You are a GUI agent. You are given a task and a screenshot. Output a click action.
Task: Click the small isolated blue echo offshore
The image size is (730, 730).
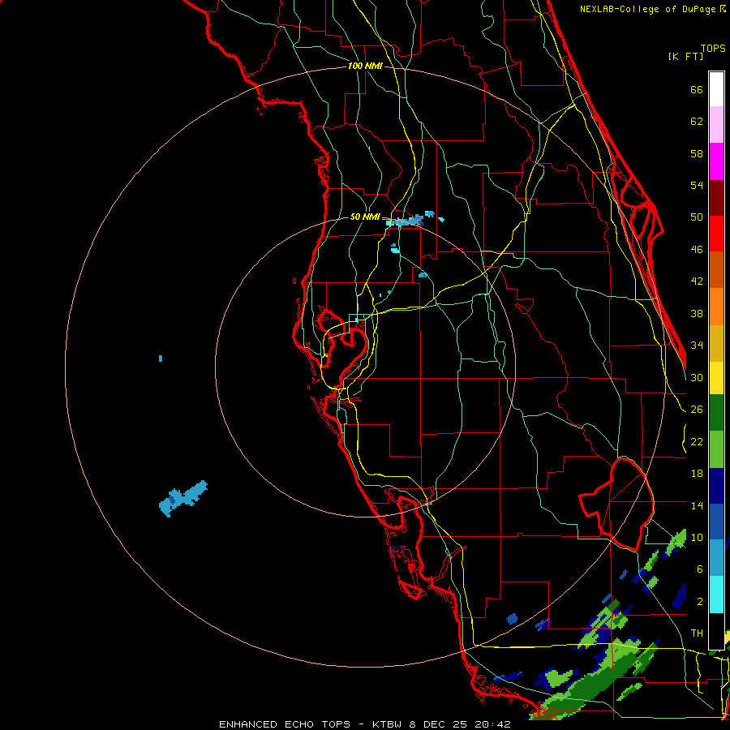[161, 358]
